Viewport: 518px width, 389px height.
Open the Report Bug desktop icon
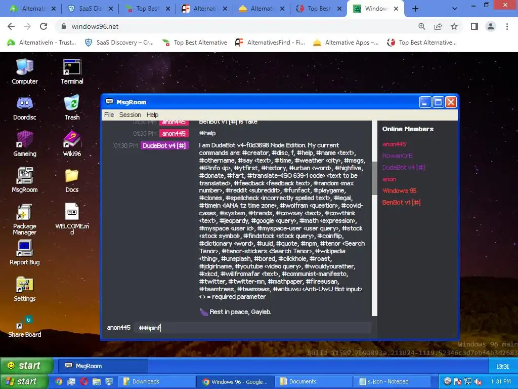(24, 253)
